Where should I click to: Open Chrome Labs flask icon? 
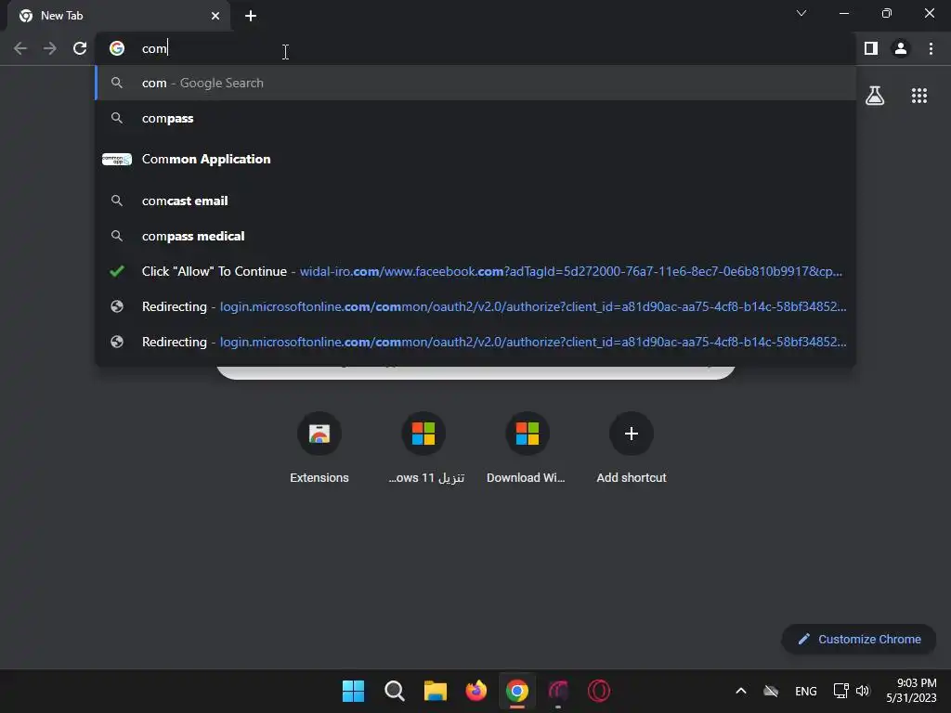click(x=875, y=96)
